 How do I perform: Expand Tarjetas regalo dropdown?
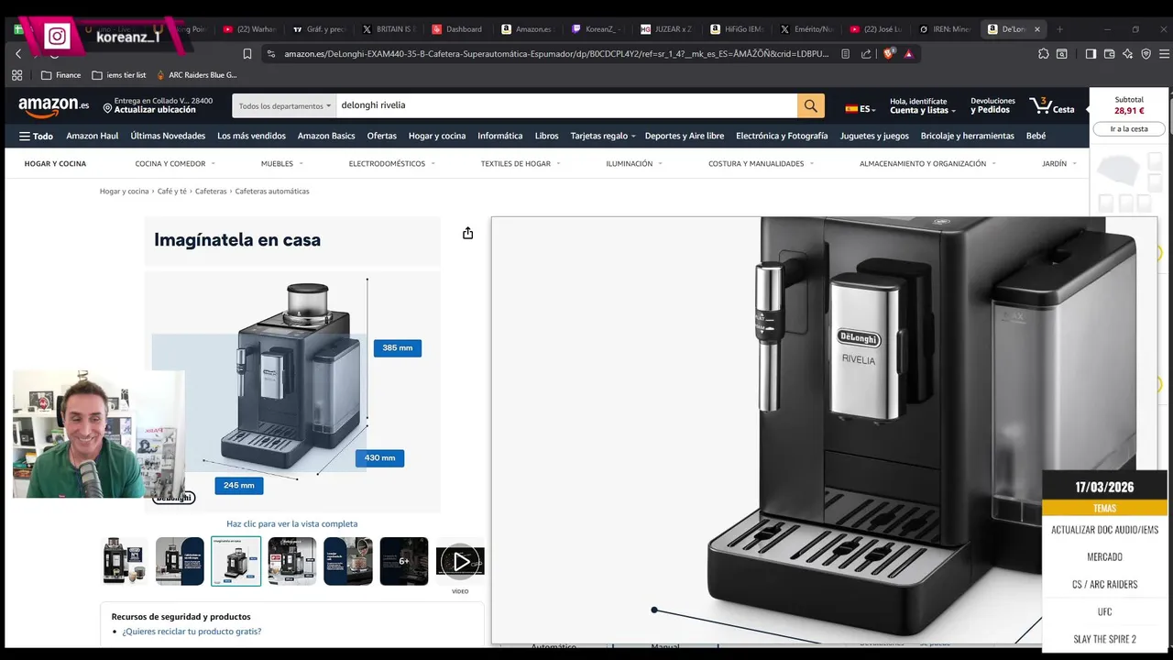coord(603,136)
